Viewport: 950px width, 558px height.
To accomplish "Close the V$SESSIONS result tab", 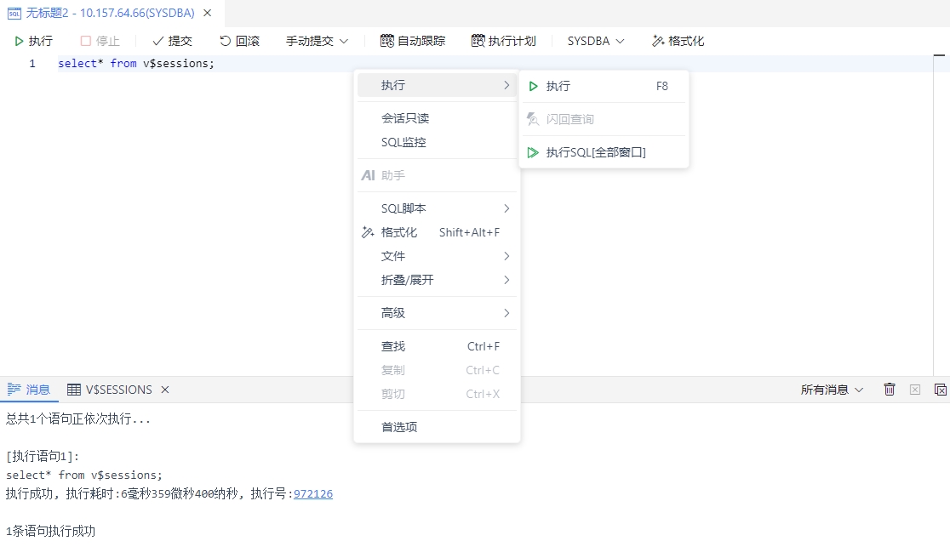I will [165, 390].
